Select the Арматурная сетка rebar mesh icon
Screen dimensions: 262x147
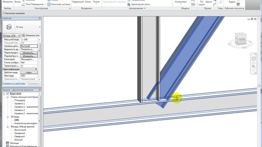(x=129, y=4)
